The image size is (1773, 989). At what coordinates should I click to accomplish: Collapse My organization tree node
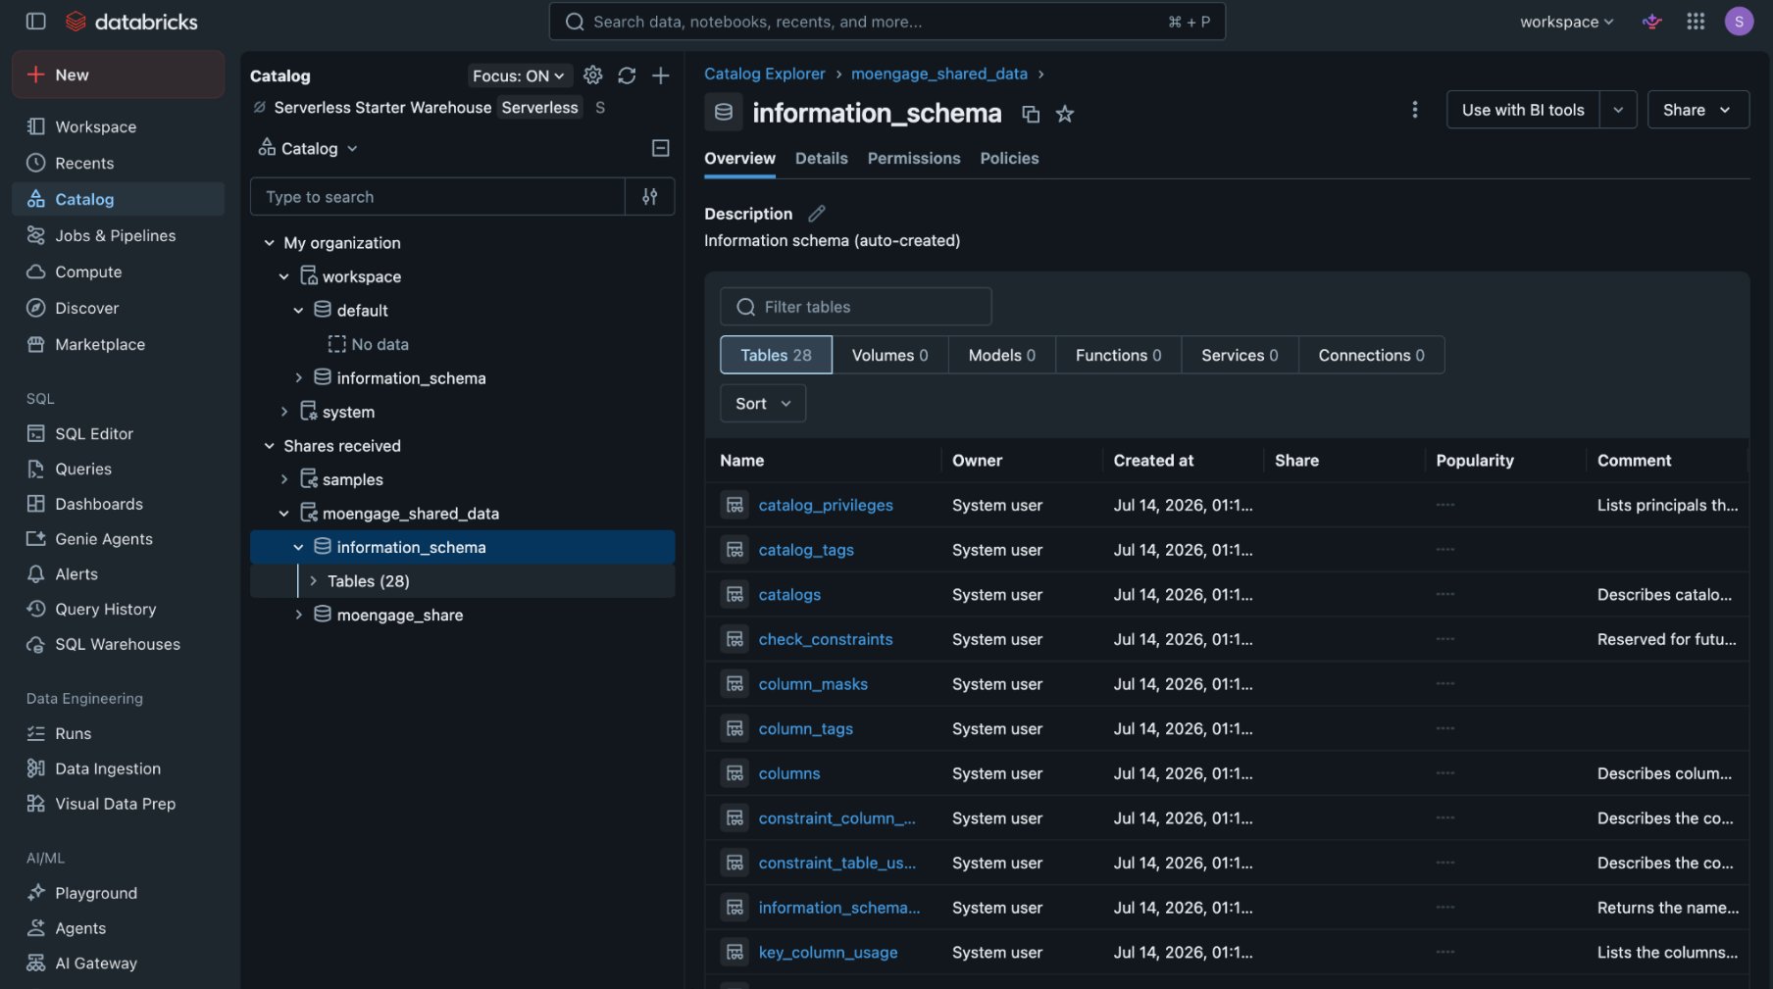point(269,243)
